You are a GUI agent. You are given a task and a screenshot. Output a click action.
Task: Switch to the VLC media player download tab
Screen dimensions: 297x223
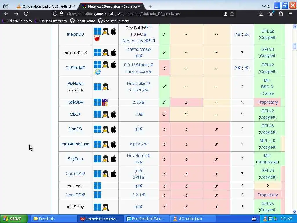pyautogui.click(x=44, y=6)
